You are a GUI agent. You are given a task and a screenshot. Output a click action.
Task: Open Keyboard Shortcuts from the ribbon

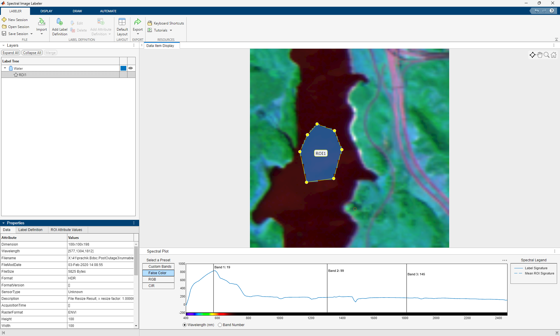[x=165, y=23]
